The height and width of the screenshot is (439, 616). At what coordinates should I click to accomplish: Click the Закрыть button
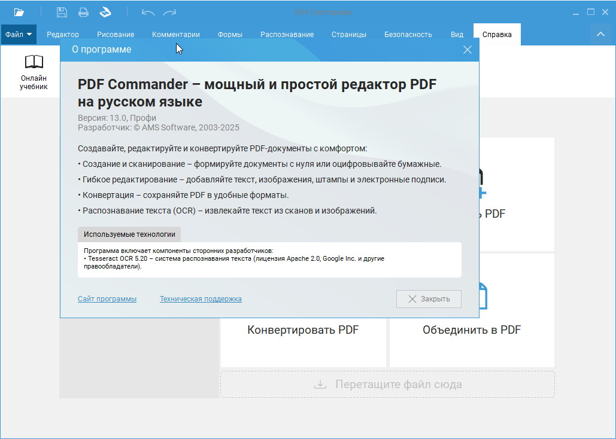tap(429, 299)
